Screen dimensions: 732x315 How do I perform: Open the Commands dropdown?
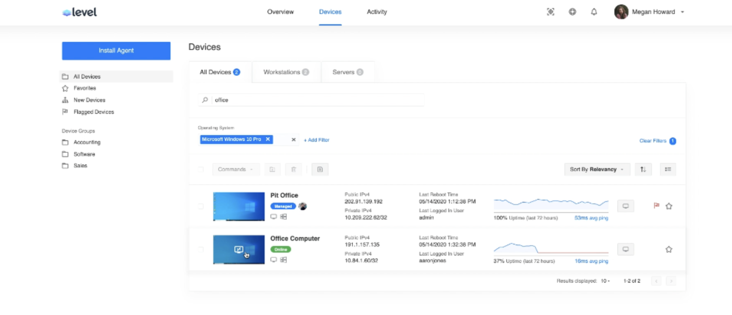236,169
